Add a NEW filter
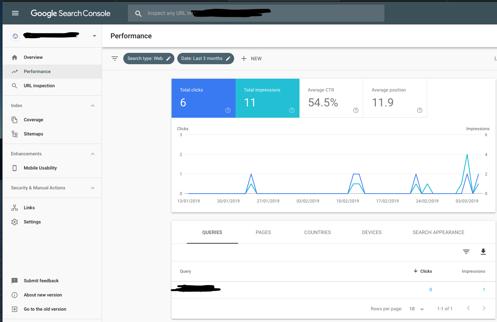 (252, 59)
